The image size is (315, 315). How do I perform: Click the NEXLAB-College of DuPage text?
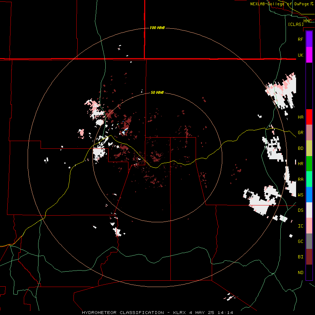(x=280, y=4)
